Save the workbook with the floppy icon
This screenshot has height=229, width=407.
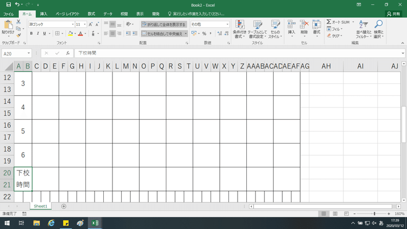(x=9, y=5)
